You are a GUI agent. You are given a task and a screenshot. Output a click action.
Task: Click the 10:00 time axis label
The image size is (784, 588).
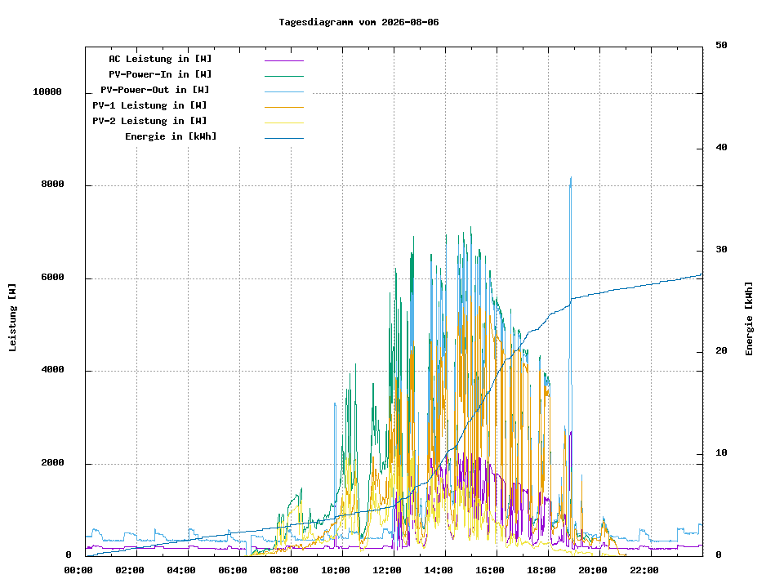pyautogui.click(x=336, y=571)
